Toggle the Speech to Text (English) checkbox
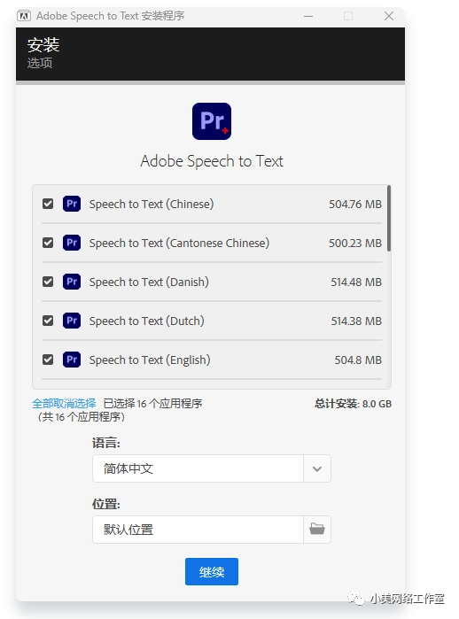The height and width of the screenshot is (619, 459). [x=48, y=360]
